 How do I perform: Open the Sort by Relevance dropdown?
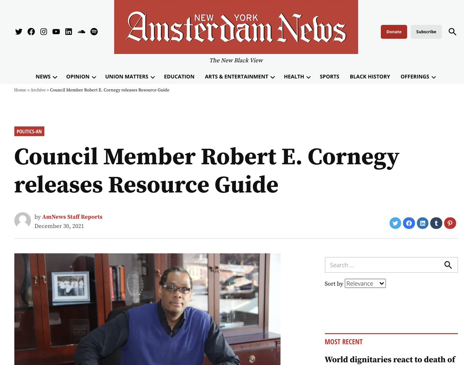coord(365,284)
